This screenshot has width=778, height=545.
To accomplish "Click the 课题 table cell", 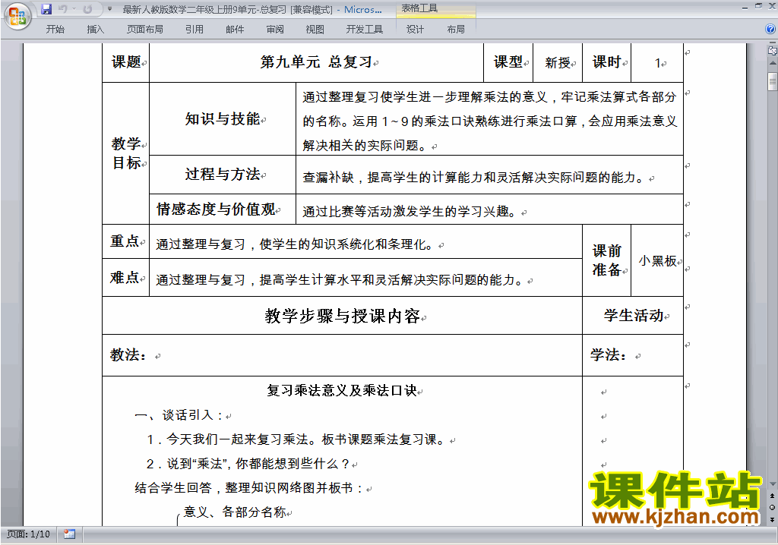I will pyautogui.click(x=126, y=62).
